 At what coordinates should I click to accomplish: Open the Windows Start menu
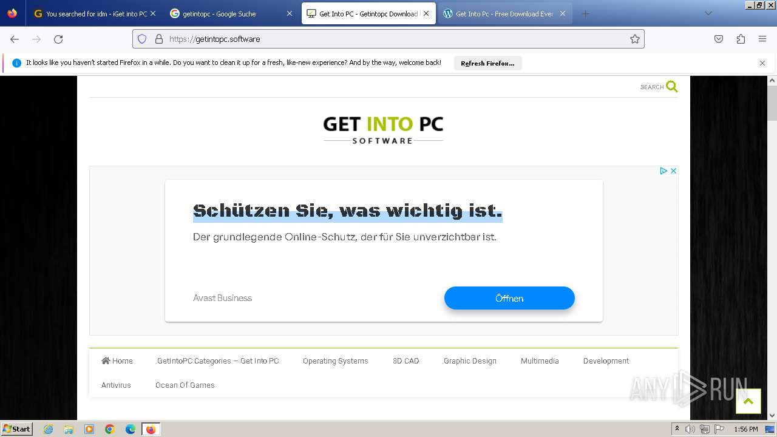click(17, 429)
